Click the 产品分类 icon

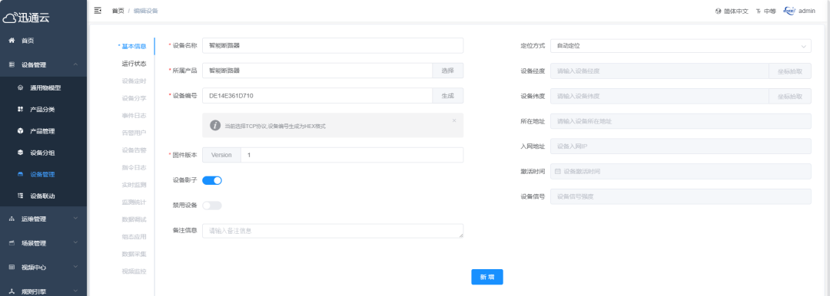point(20,110)
